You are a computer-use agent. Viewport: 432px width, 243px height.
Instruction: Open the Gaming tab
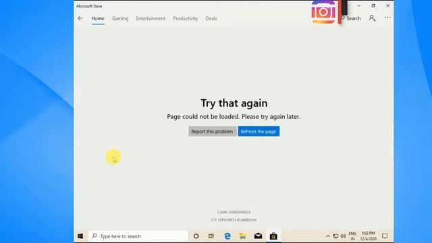[120, 18]
